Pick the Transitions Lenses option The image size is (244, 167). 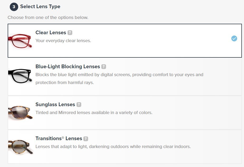click(x=125, y=147)
